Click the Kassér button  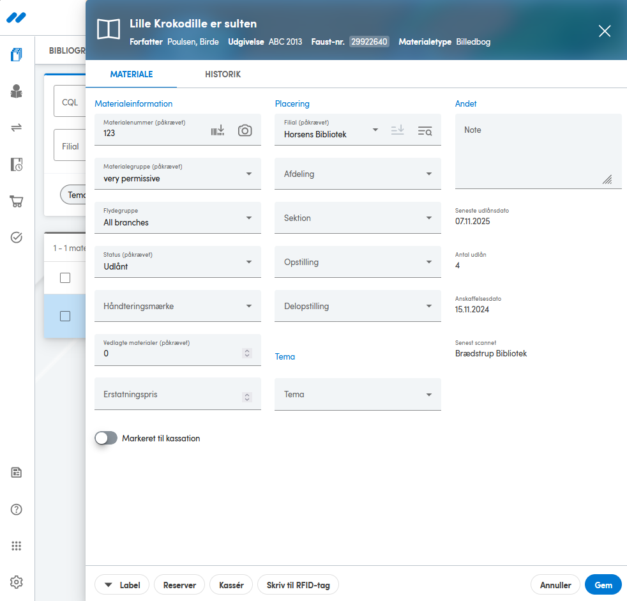pos(231,585)
